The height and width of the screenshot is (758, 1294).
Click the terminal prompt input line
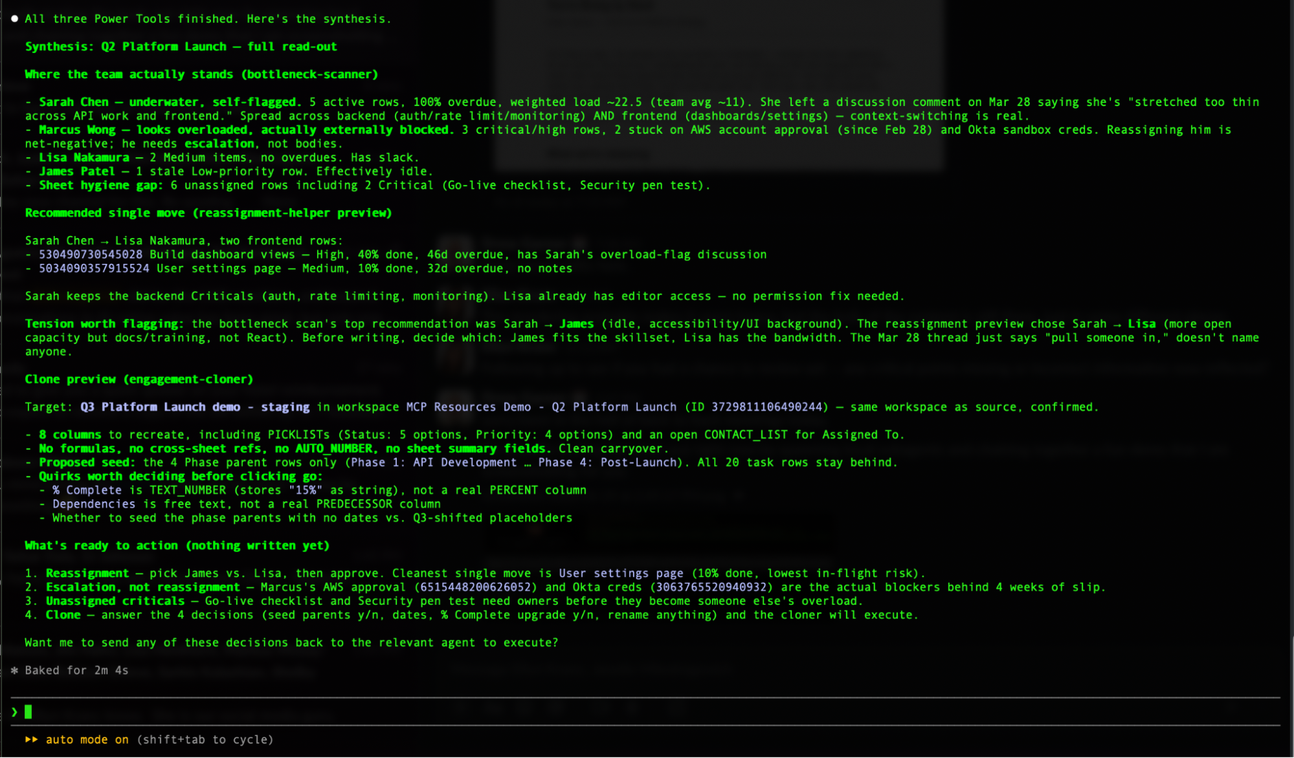[x=645, y=712]
